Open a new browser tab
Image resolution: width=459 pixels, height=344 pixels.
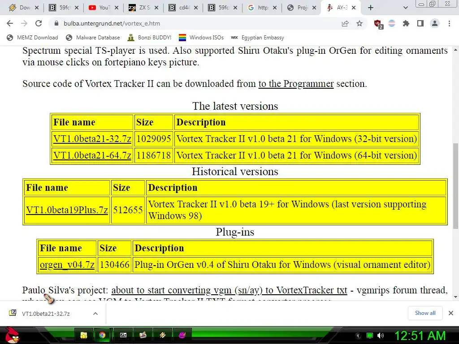pos(371,8)
